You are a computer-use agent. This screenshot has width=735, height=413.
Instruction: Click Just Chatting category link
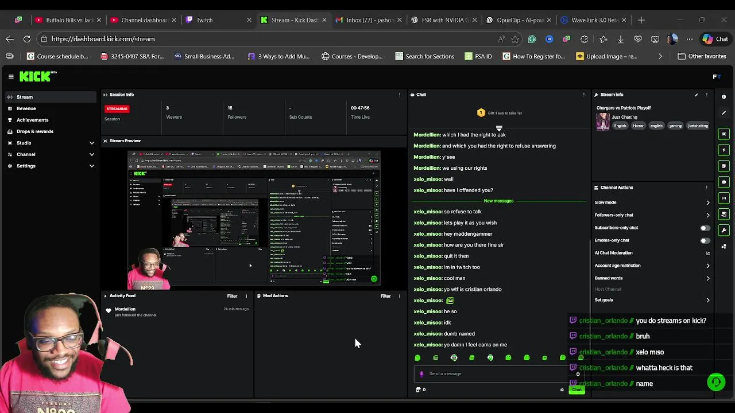(x=624, y=117)
